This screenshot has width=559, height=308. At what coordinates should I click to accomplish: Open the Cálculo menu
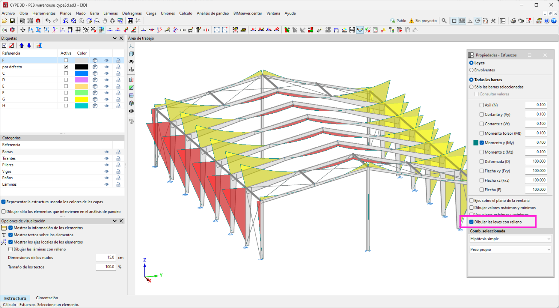point(186,13)
